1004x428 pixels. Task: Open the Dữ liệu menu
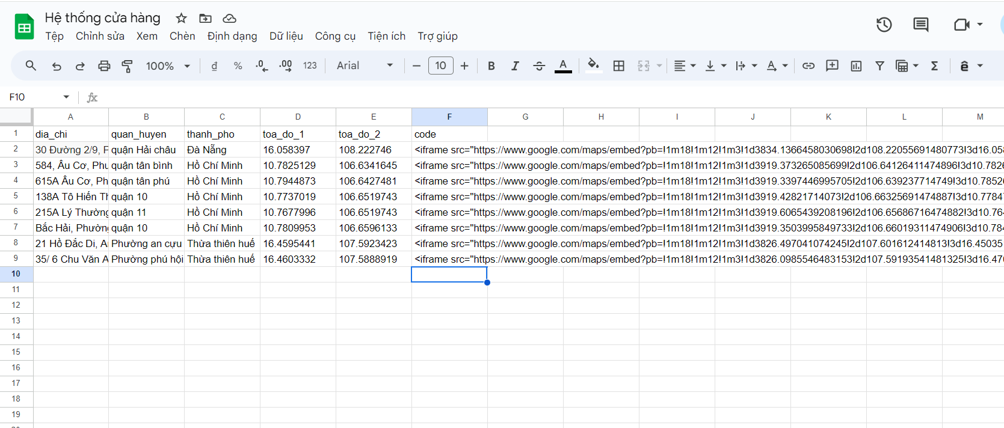pyautogui.click(x=286, y=36)
